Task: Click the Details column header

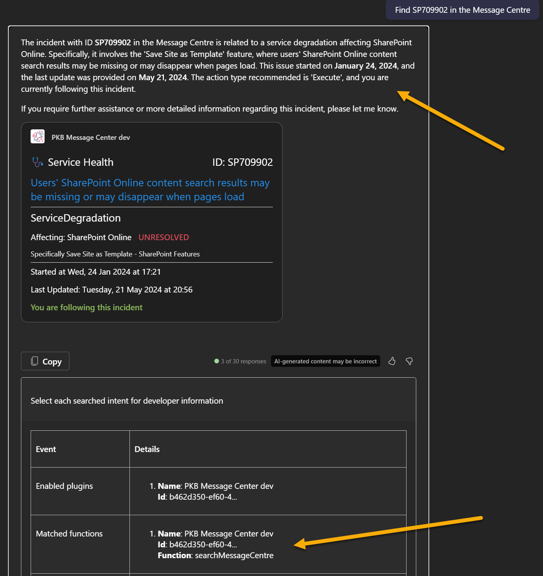Action: [x=147, y=449]
